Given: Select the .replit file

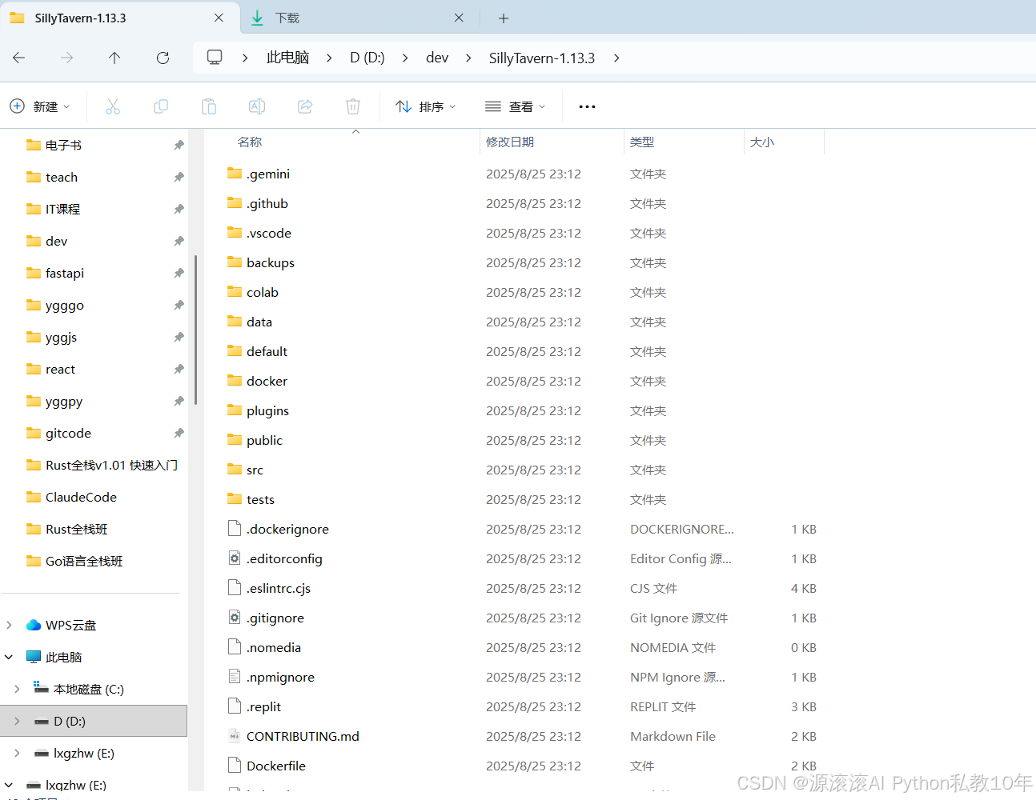Looking at the screenshot, I should point(263,706).
